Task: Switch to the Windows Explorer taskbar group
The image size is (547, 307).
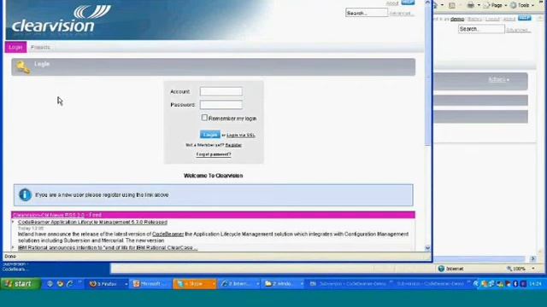Action: [x=283, y=284]
